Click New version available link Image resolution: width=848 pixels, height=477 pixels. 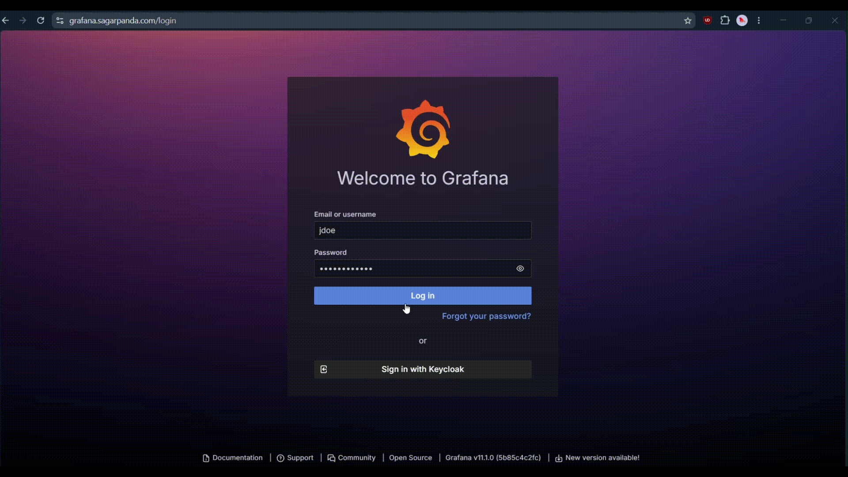pyautogui.click(x=597, y=458)
